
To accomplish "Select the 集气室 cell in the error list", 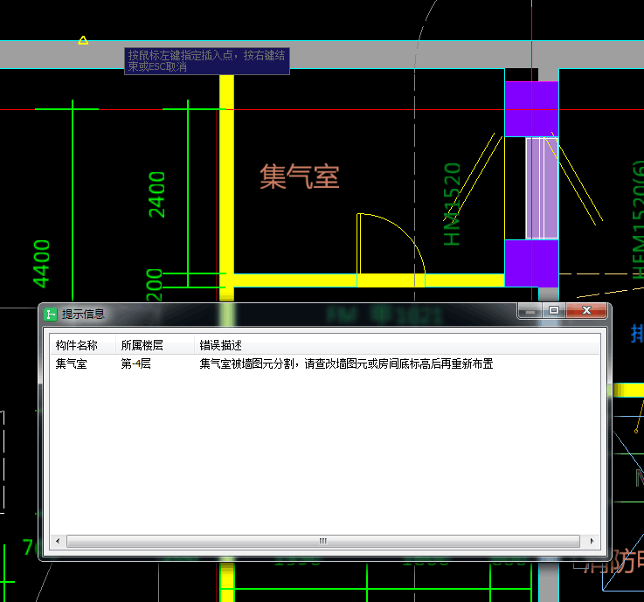I will [x=71, y=363].
